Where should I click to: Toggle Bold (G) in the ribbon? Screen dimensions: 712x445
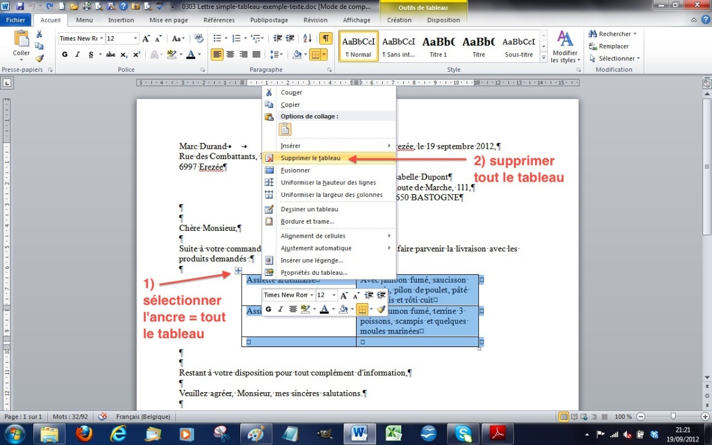click(65, 55)
